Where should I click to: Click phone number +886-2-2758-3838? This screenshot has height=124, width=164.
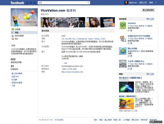coord(69,69)
